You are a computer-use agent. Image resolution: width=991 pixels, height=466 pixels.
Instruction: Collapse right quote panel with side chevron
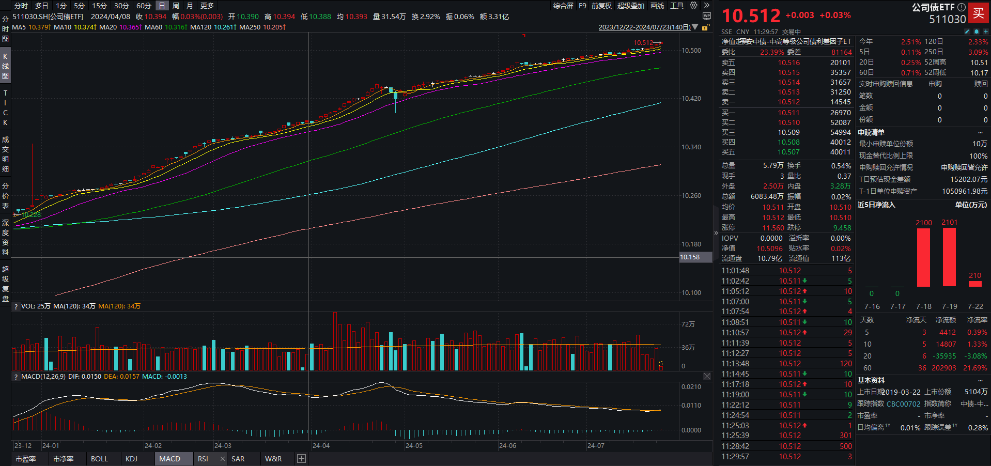(716, 233)
